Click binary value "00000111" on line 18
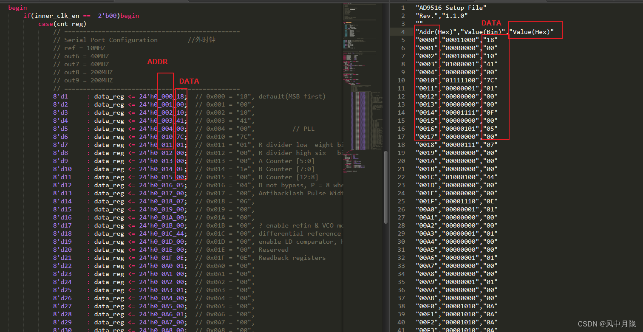 point(461,145)
